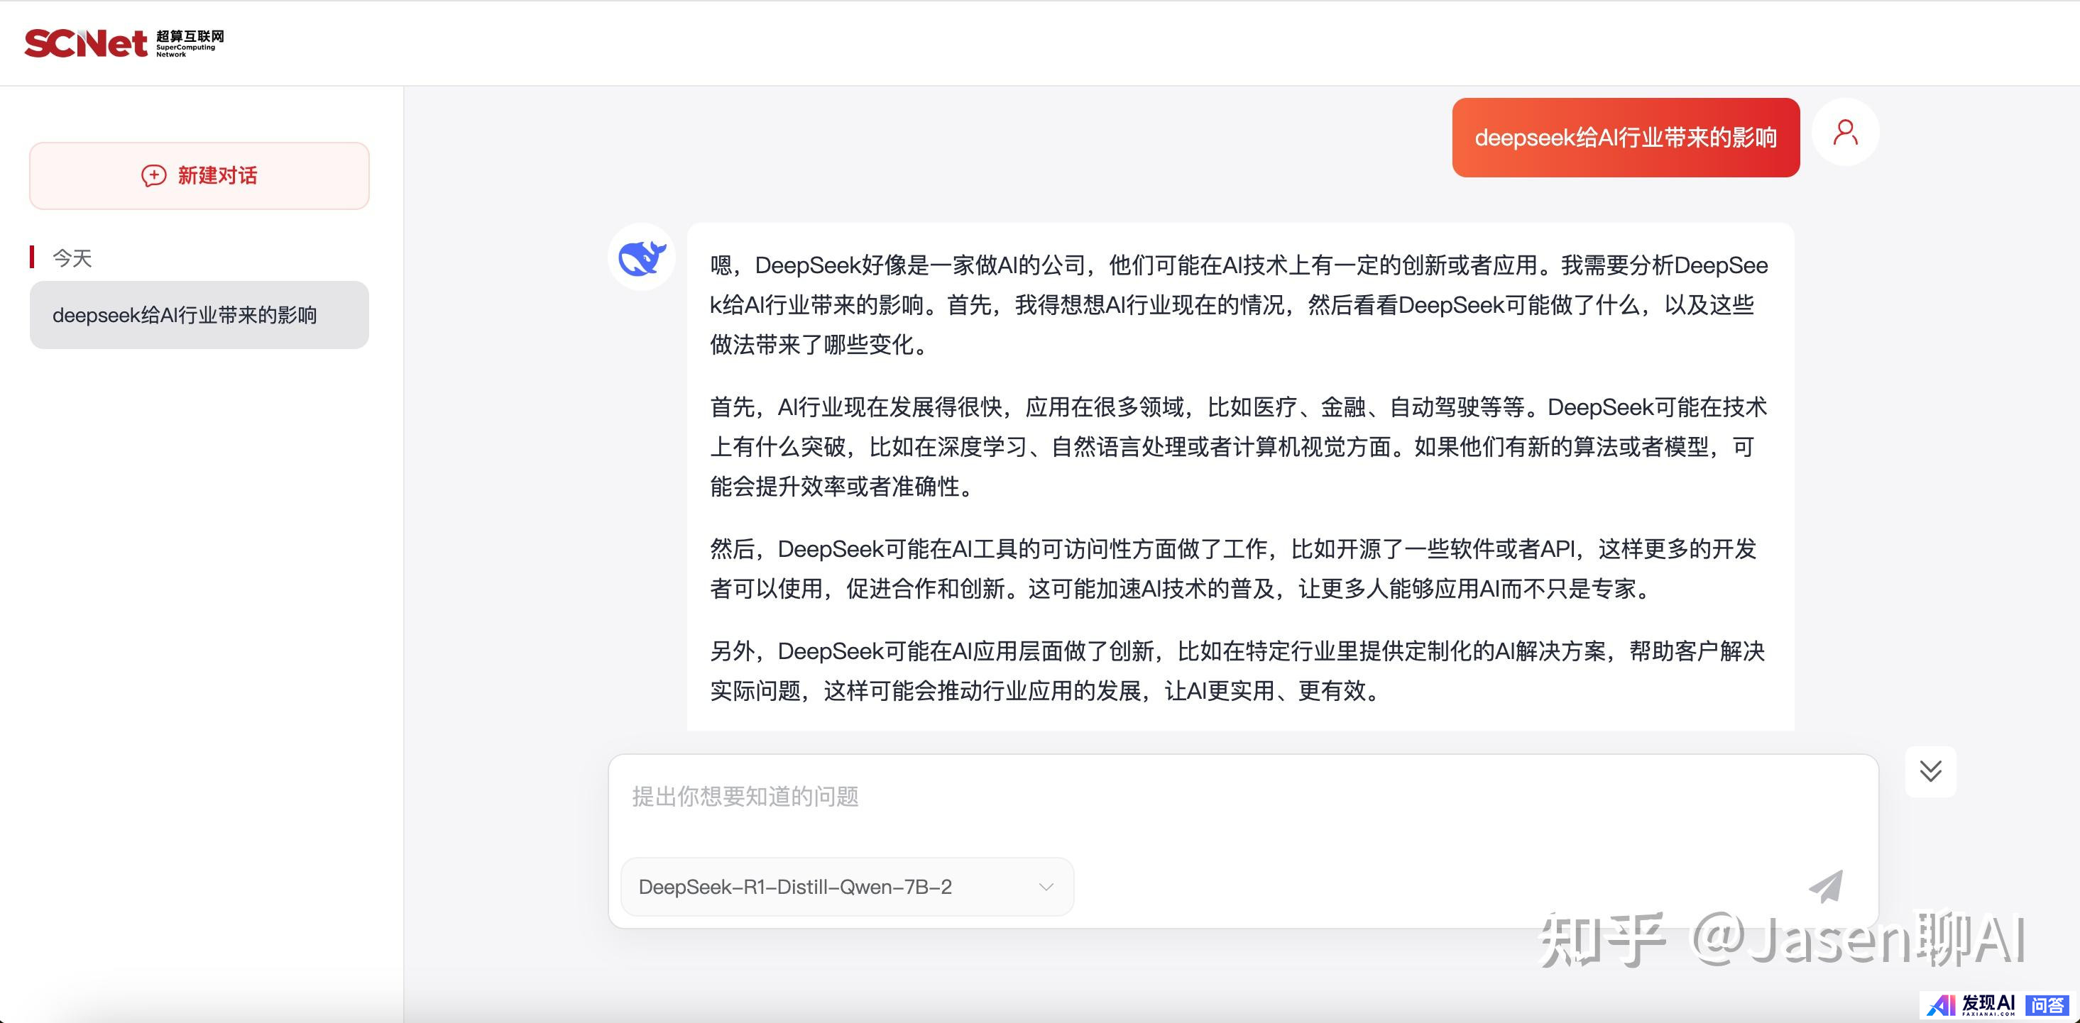Click the 发现AI logo at bottom-right
The image size is (2080, 1023).
click(x=1970, y=1005)
